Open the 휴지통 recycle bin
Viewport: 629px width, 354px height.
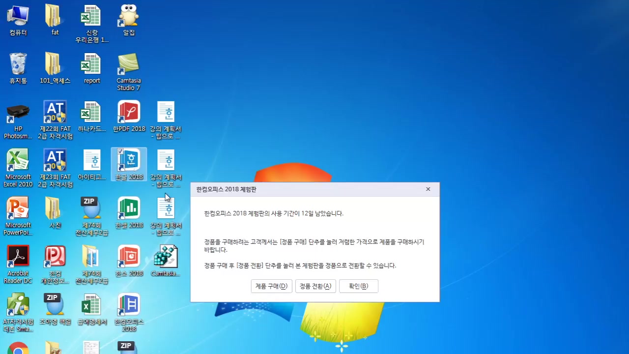(x=18, y=64)
